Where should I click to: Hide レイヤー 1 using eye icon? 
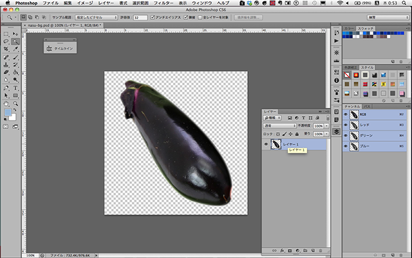click(x=267, y=144)
